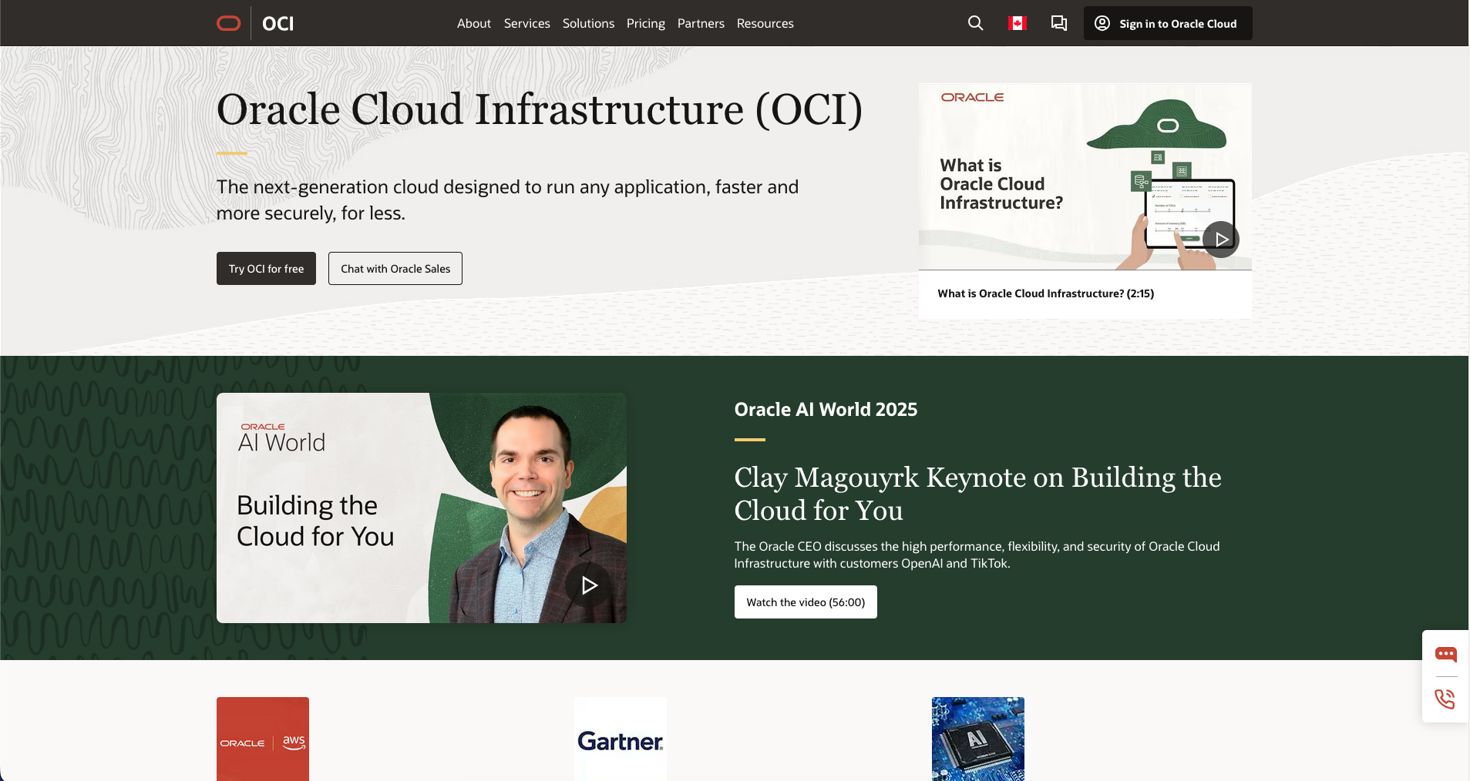Click the Oracle red logo icon
The image size is (1470, 781).
pos(228,23)
